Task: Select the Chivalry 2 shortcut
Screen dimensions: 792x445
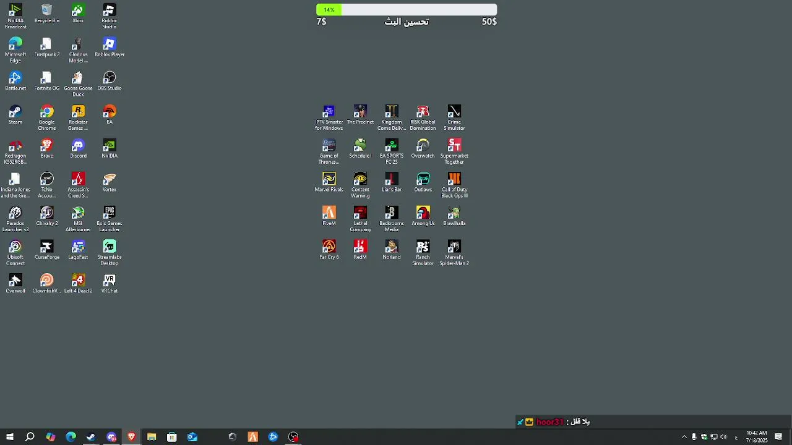Action: 47,216
